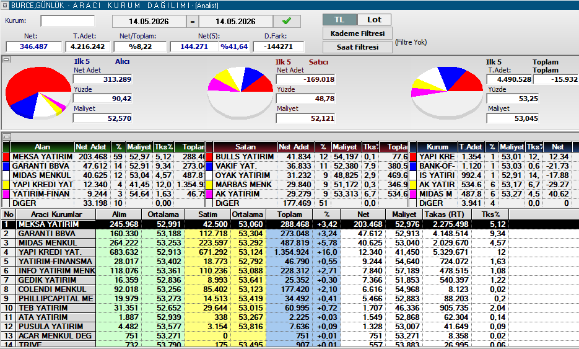Viewport: 579px width, 349px height.
Task: Switch display to TL
Action: click(x=339, y=20)
